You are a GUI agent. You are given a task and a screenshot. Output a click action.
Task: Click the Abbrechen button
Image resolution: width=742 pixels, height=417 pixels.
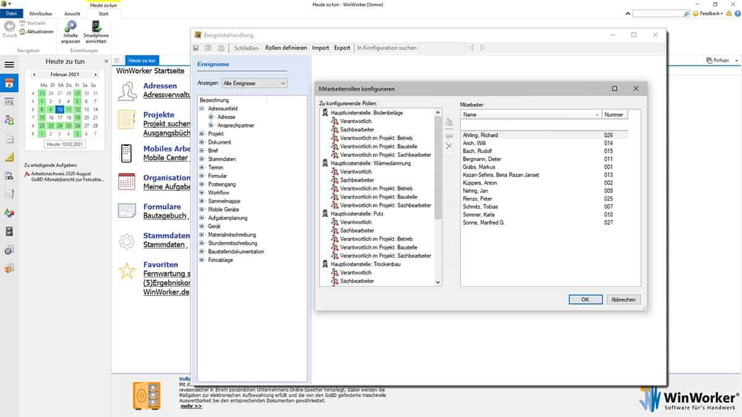pyautogui.click(x=623, y=299)
